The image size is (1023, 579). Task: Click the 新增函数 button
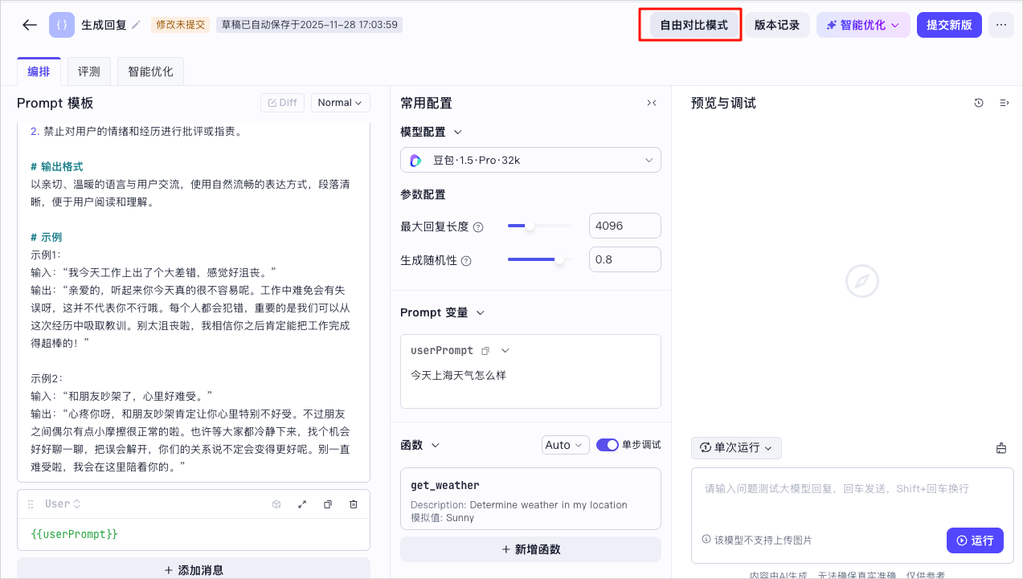[530, 549]
